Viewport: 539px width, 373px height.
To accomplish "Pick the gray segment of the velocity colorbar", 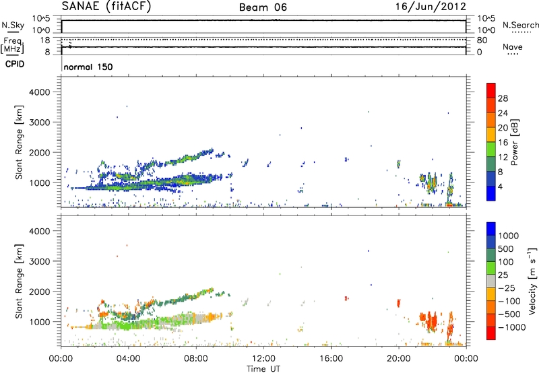I will pos(491,281).
